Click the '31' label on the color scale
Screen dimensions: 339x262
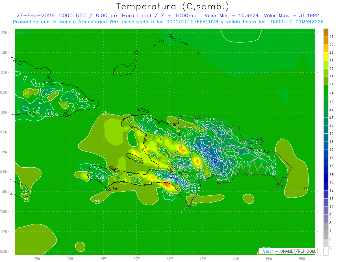pos(332,36)
